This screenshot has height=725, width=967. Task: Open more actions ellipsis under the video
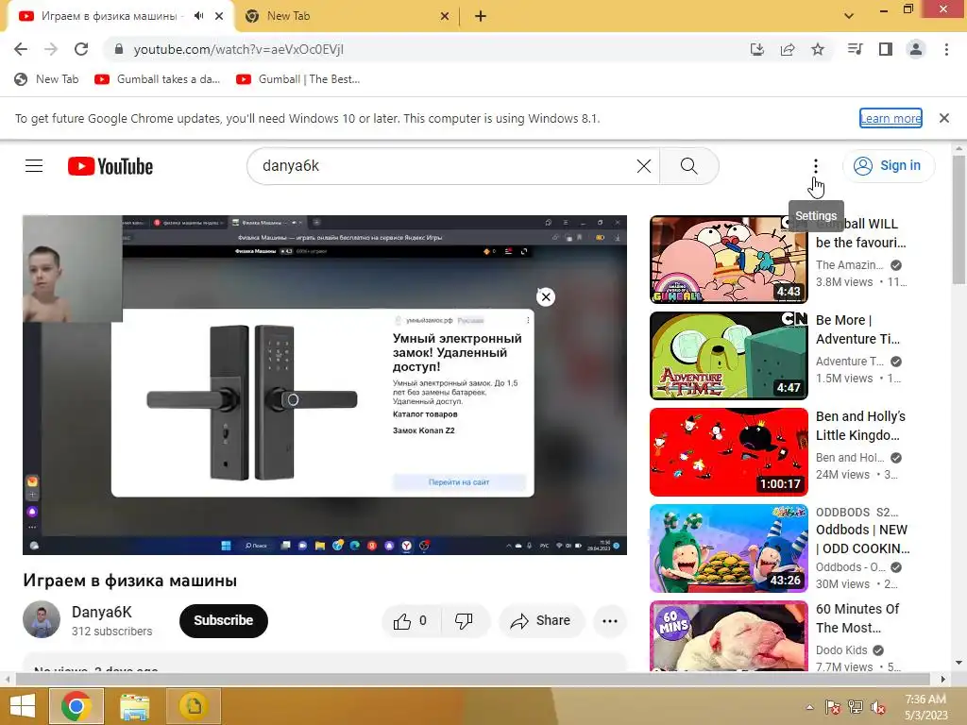click(x=610, y=621)
